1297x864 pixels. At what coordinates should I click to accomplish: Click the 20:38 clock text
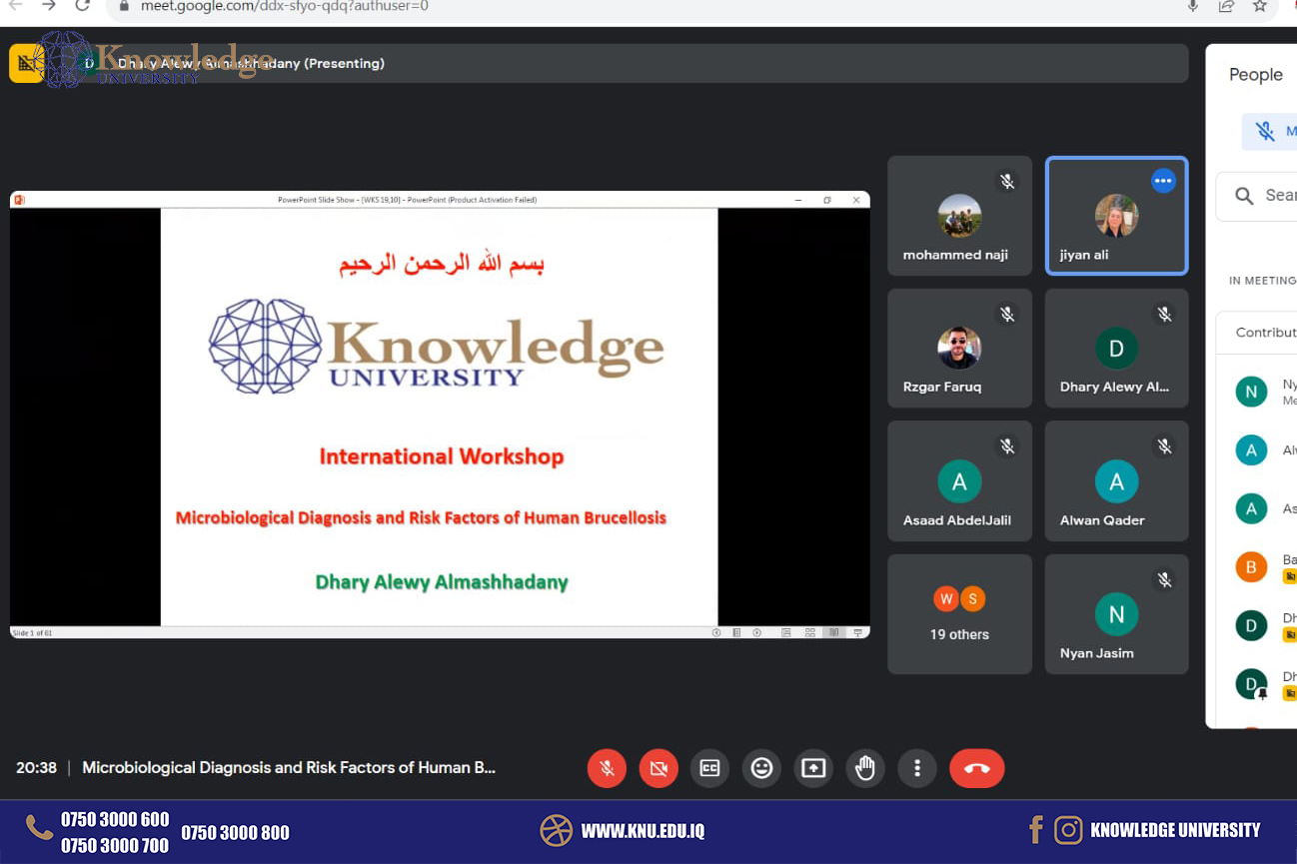pyautogui.click(x=36, y=768)
